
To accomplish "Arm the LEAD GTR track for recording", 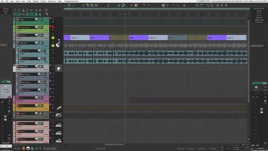I will (18, 43).
